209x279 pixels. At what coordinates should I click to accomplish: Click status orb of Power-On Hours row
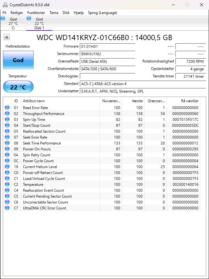point(7,149)
